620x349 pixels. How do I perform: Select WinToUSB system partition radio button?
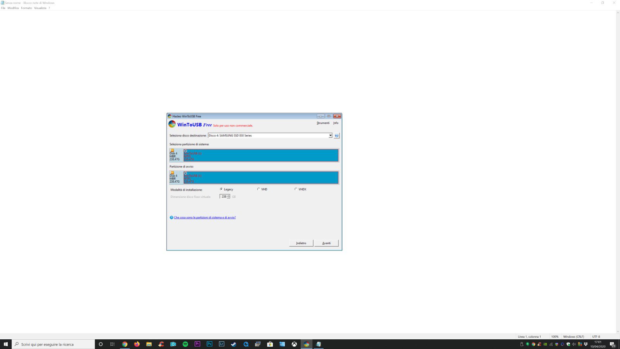[x=186, y=151]
